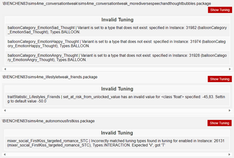Click the Invalid Tuning heading above FirstKiss error
This screenshot has height=158, width=234.
[117, 132]
